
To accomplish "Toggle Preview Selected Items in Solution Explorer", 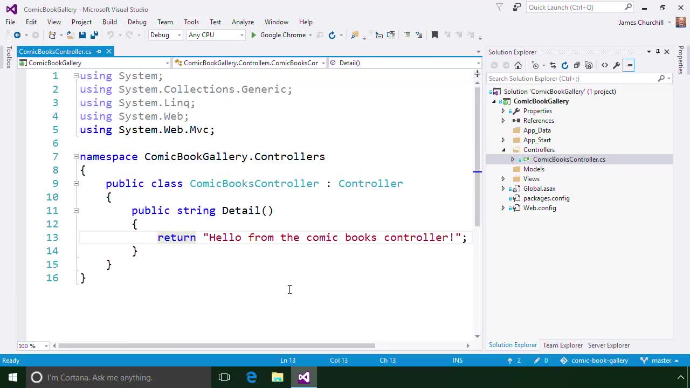I will (629, 65).
